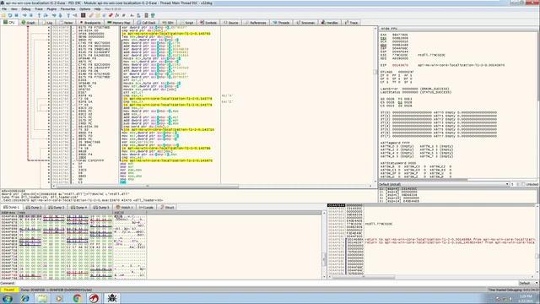Step into using the toolbar icon
Screen dimensions: 540x304
coord(39,15)
